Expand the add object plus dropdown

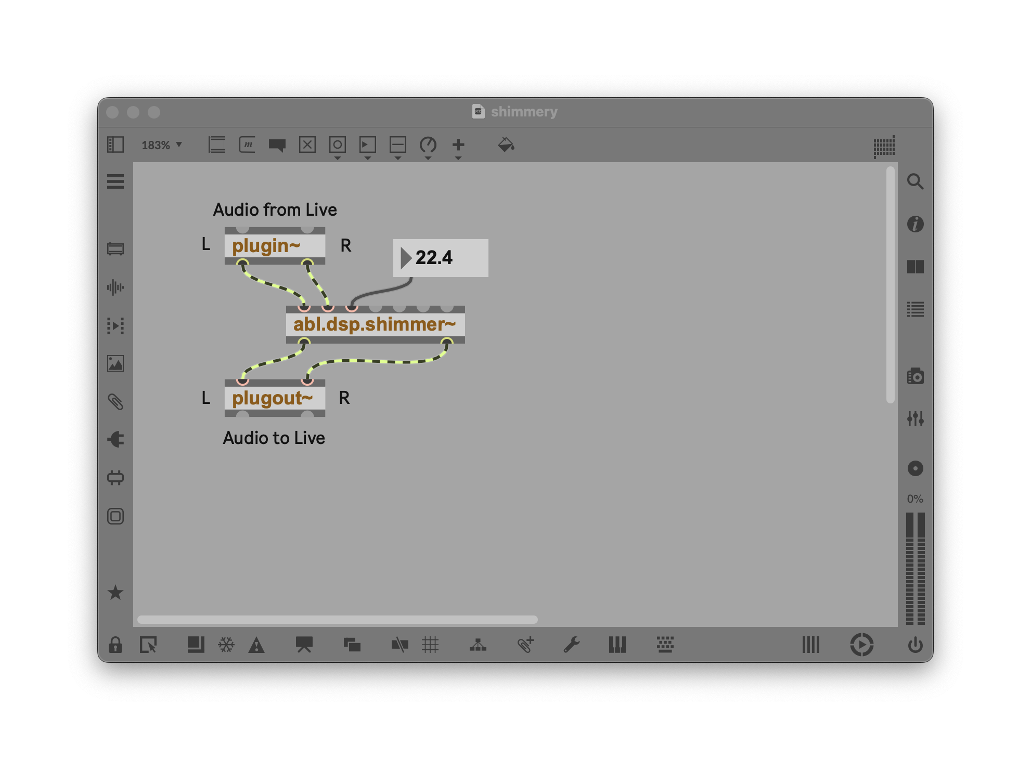click(458, 158)
